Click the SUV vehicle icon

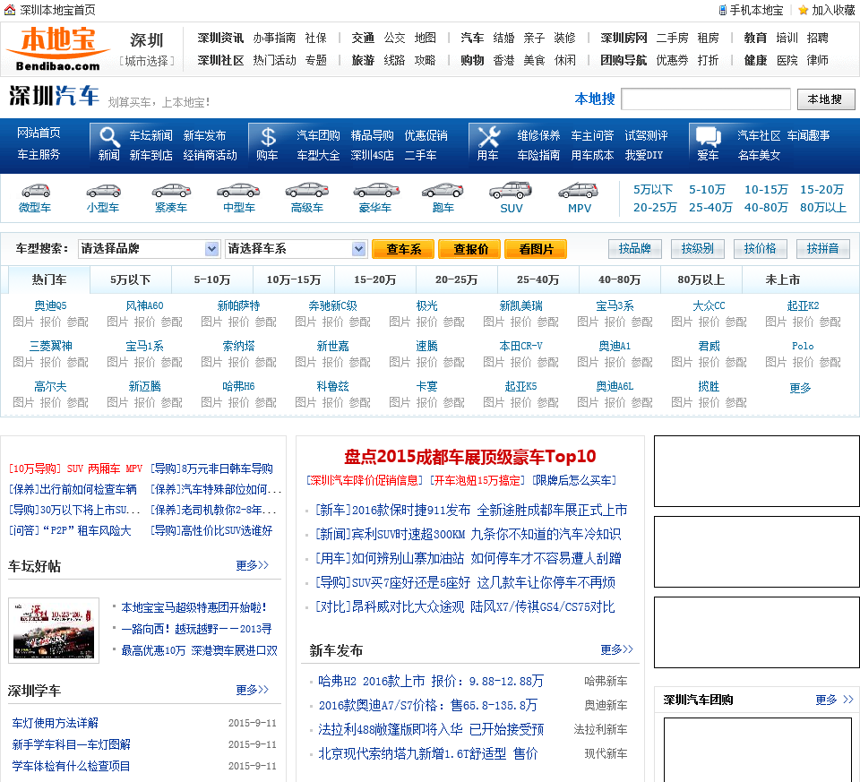coord(511,190)
